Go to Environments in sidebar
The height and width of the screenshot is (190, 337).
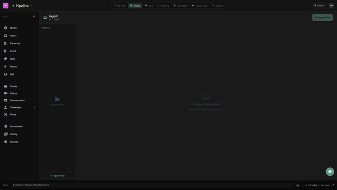pos(19,100)
